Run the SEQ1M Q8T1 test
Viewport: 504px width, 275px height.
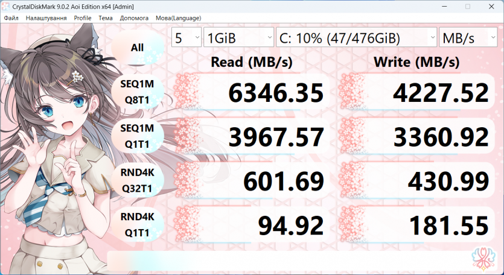click(x=137, y=92)
